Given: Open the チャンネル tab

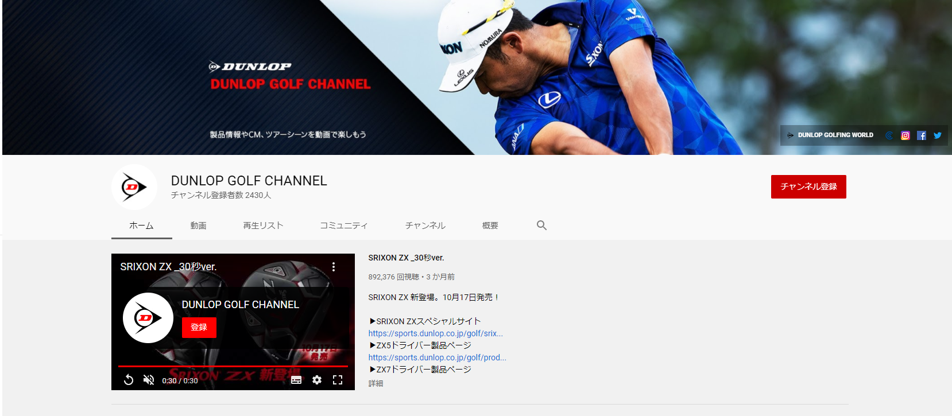Looking at the screenshot, I should tap(425, 226).
